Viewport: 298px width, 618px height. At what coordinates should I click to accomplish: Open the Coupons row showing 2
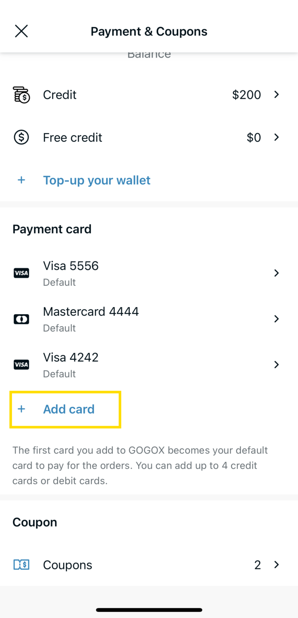pyautogui.click(x=149, y=564)
